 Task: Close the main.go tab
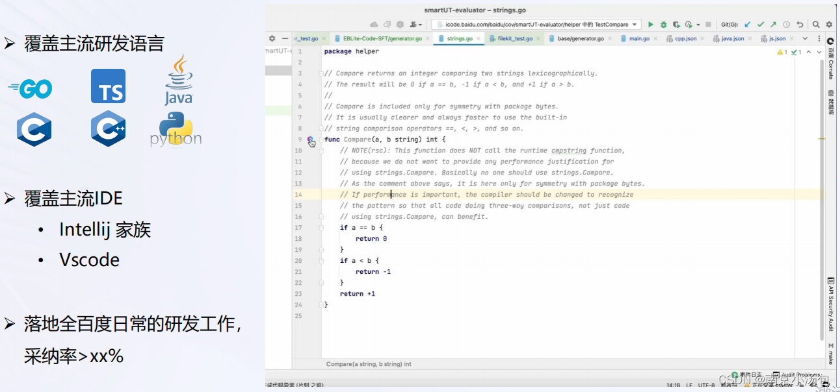click(656, 39)
